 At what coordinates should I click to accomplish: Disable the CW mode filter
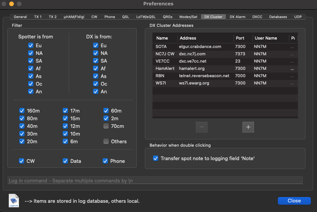pos(22,161)
